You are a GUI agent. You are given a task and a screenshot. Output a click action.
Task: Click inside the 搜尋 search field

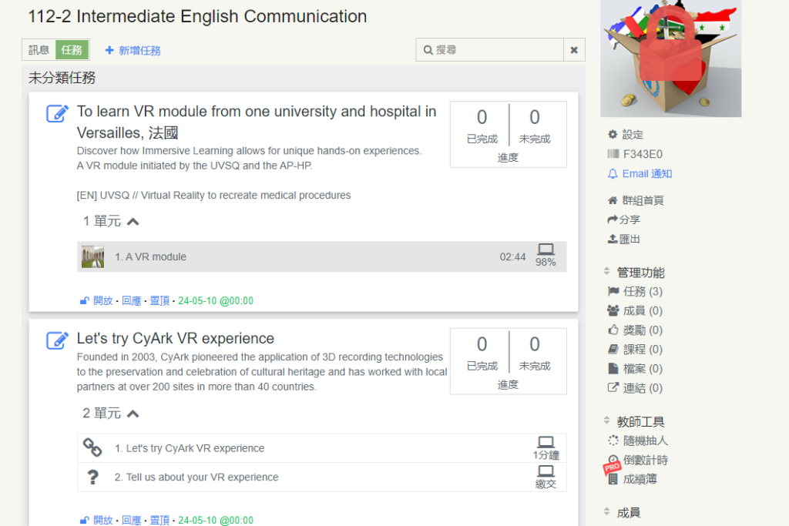click(489, 50)
